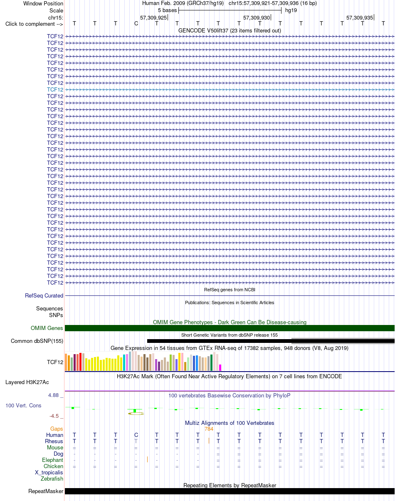Image resolution: width=395 pixels, height=501 pixels.
Task: Click the OMIM Gene Phenotypes track title
Action: click(230, 322)
